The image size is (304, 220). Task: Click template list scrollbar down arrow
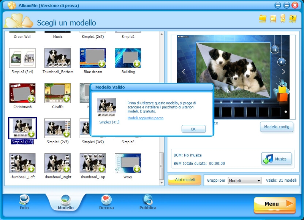click(x=161, y=183)
